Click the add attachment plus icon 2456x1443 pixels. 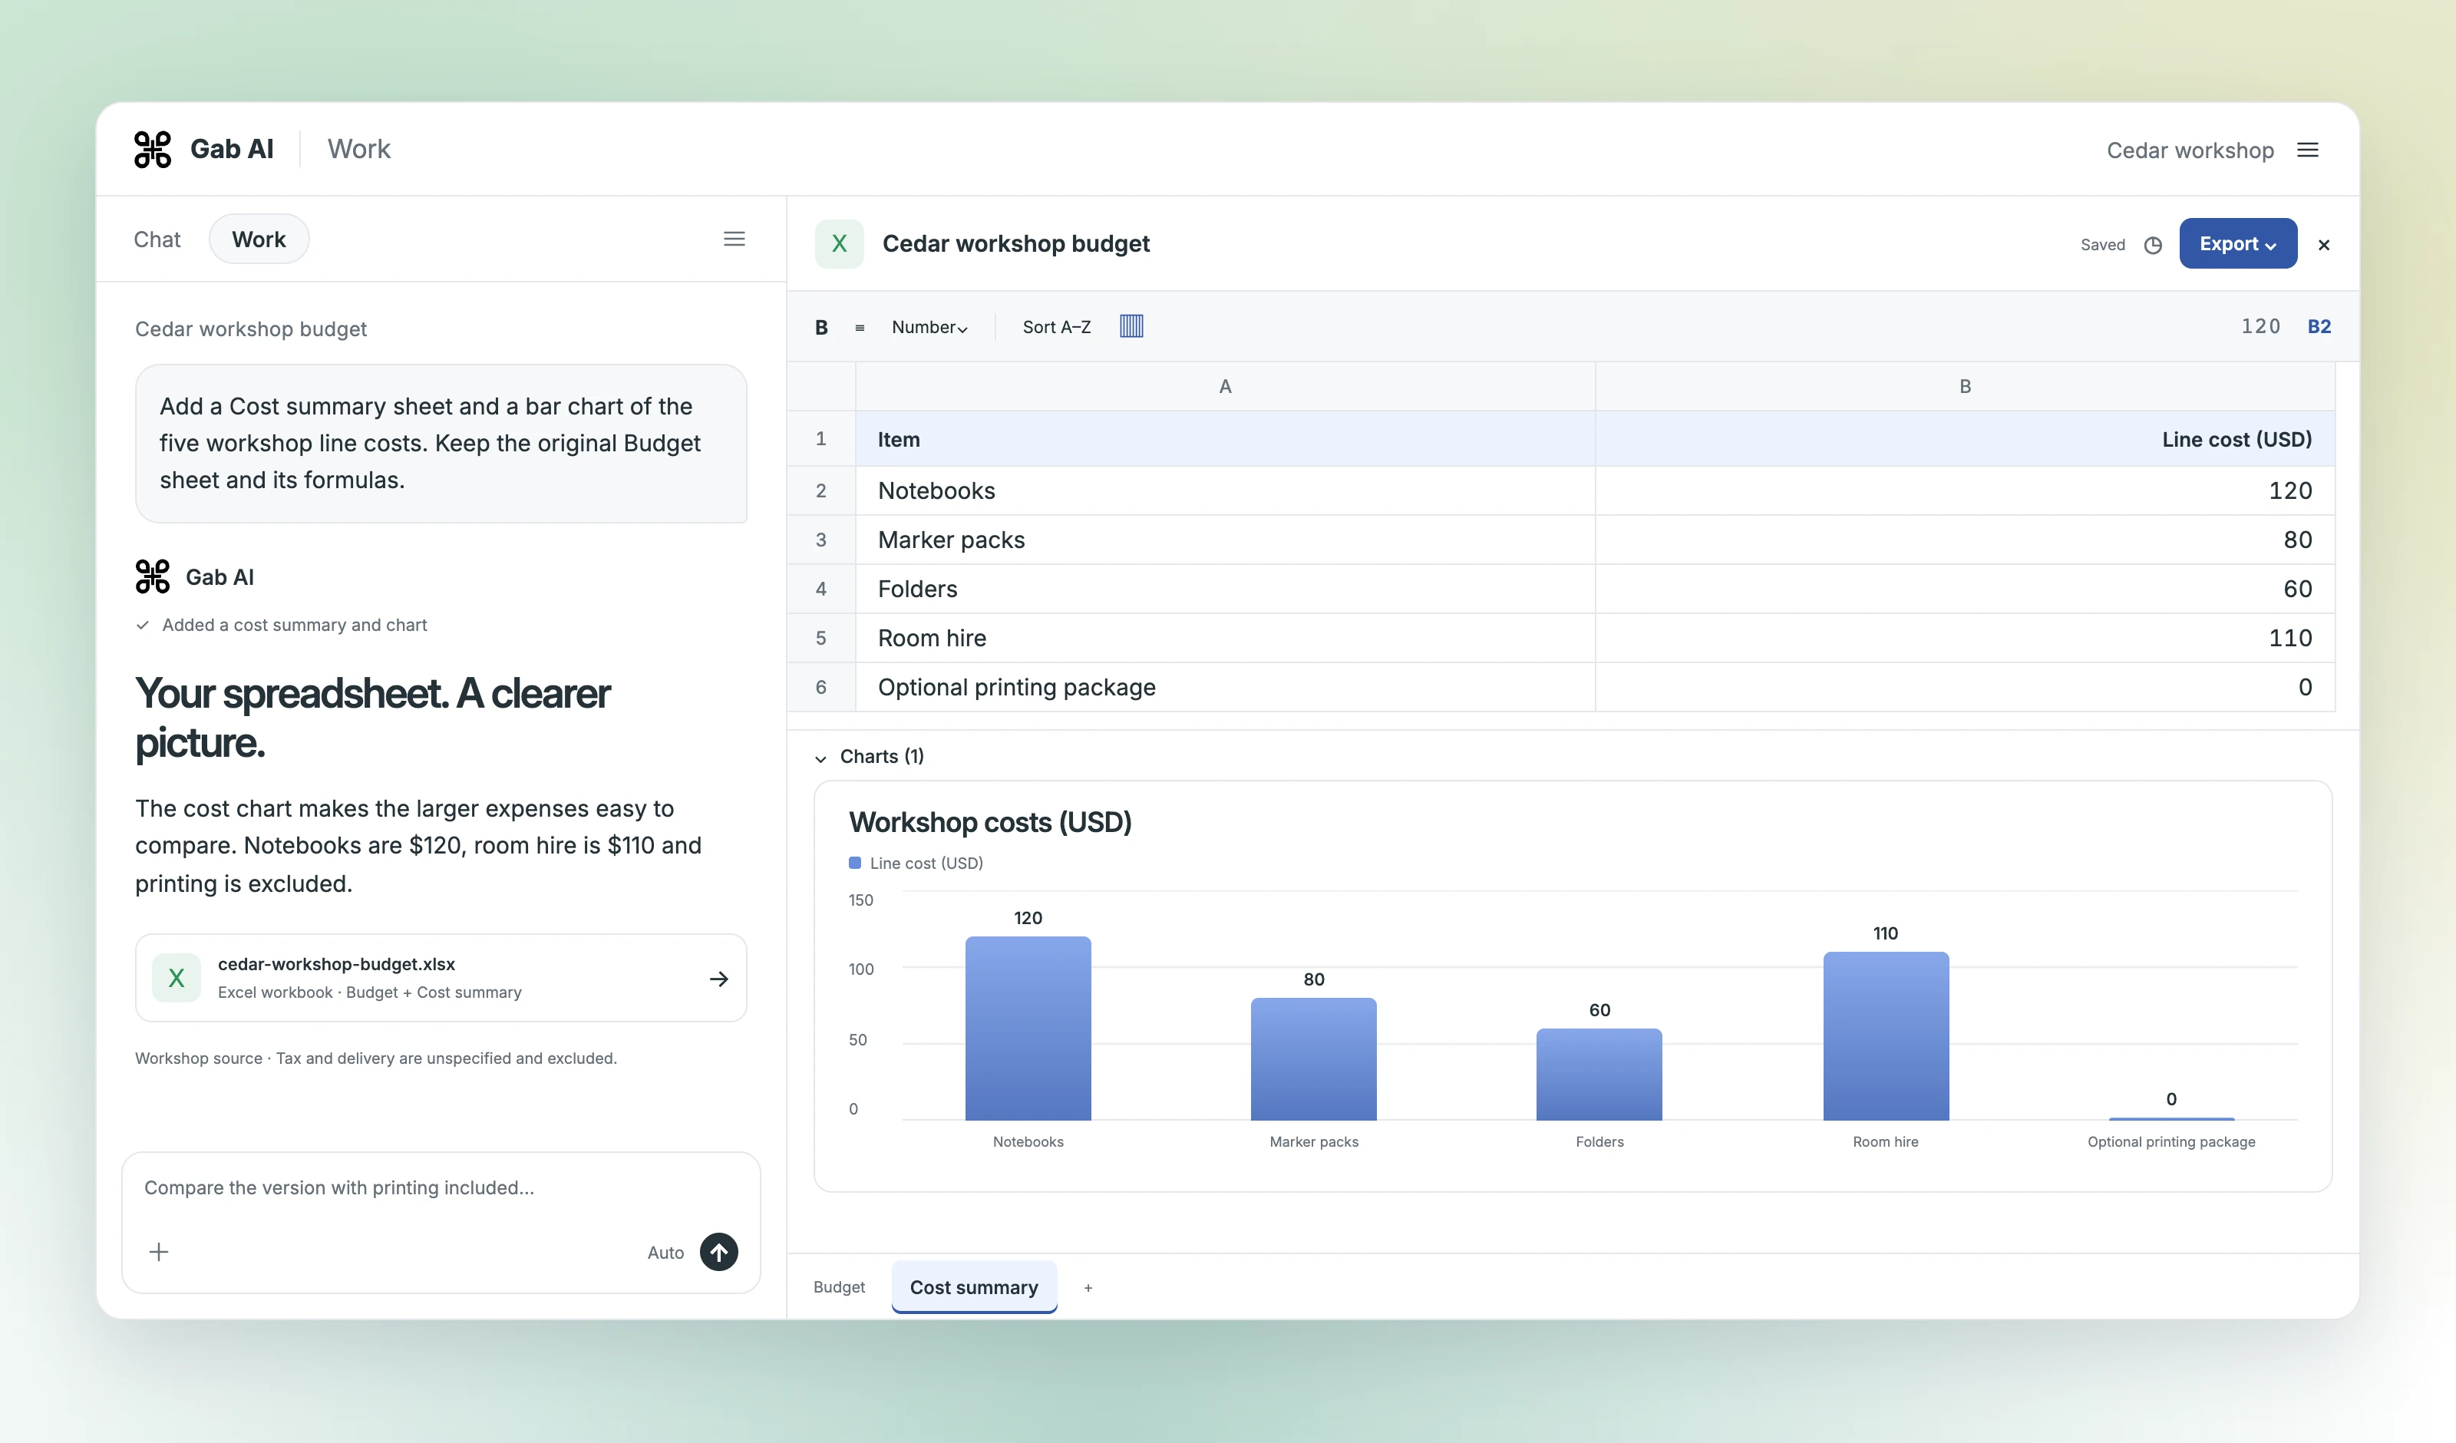(159, 1252)
